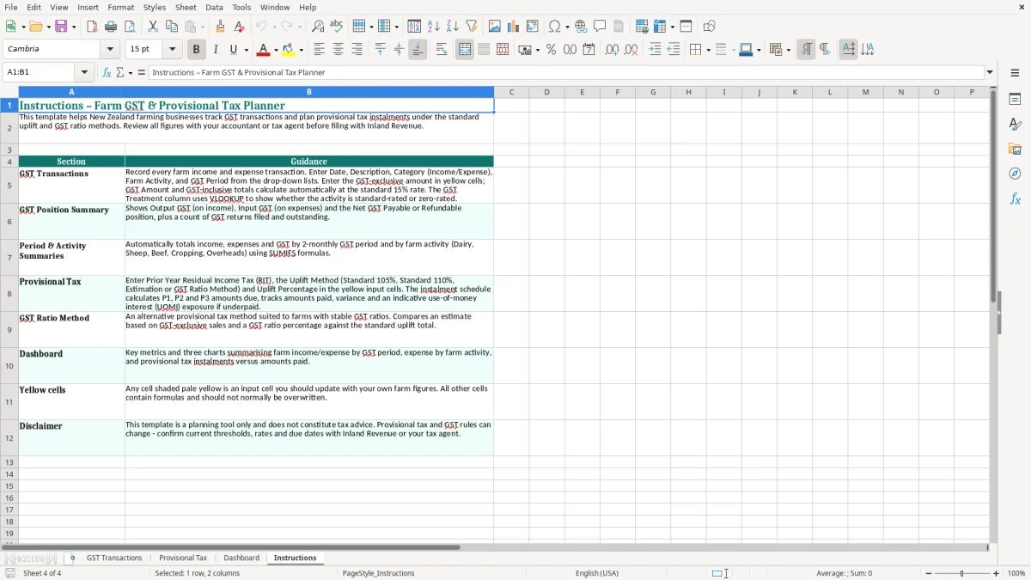Select column header C
1031x580 pixels.
coord(511,92)
